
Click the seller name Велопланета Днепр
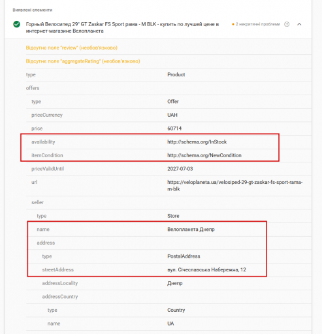pyautogui.click(x=191, y=230)
